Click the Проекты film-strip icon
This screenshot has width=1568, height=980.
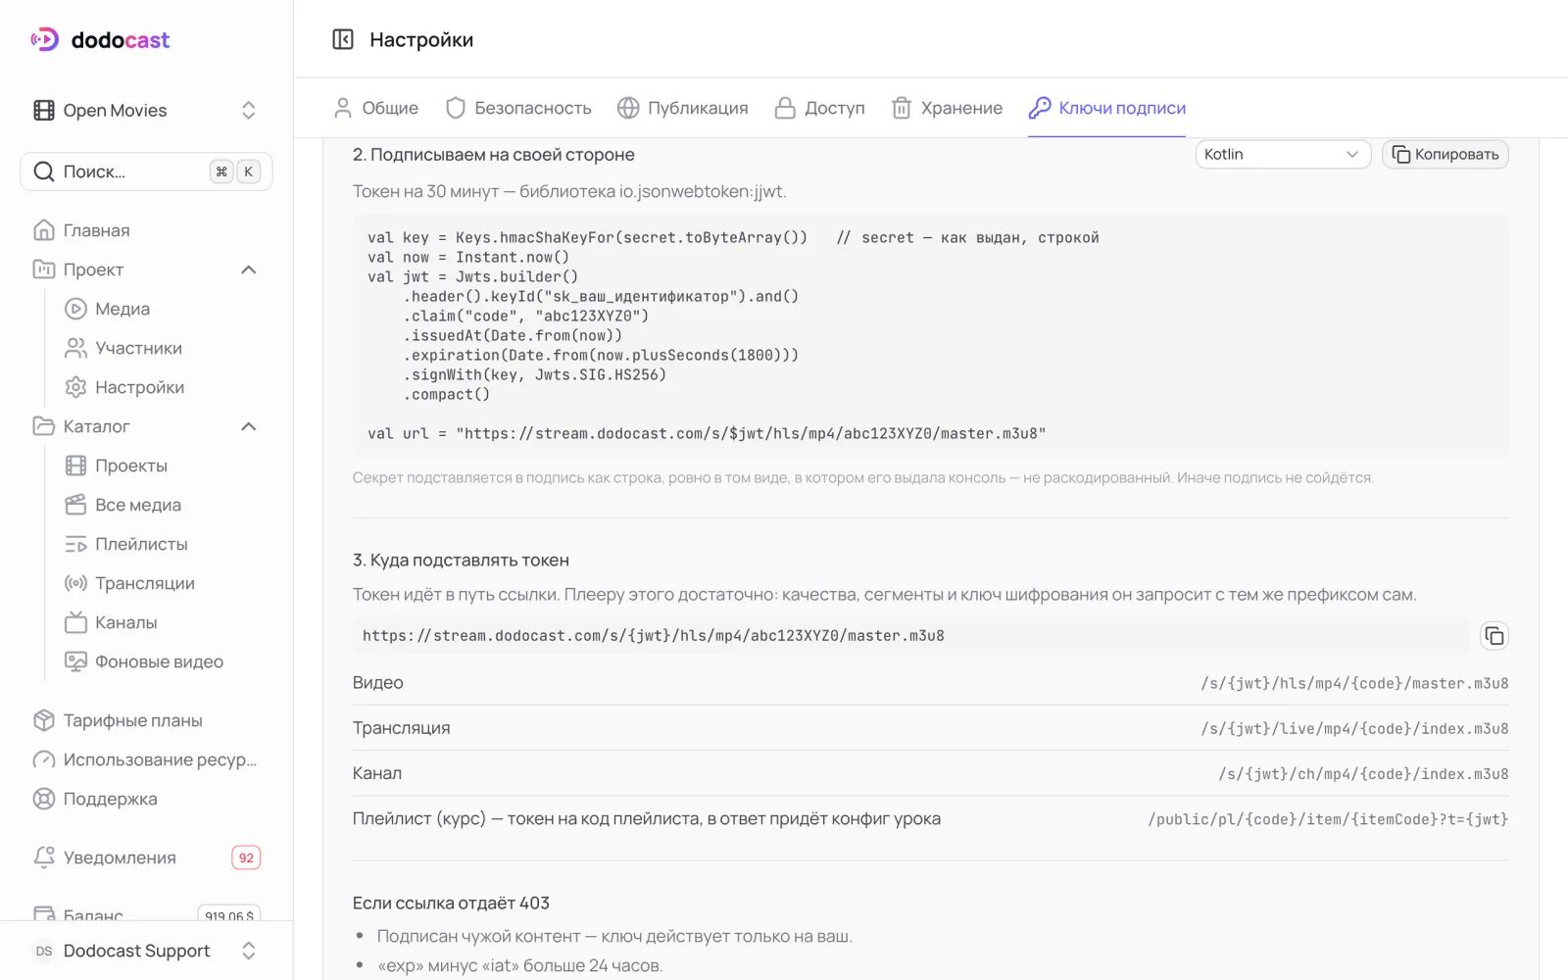coord(75,465)
